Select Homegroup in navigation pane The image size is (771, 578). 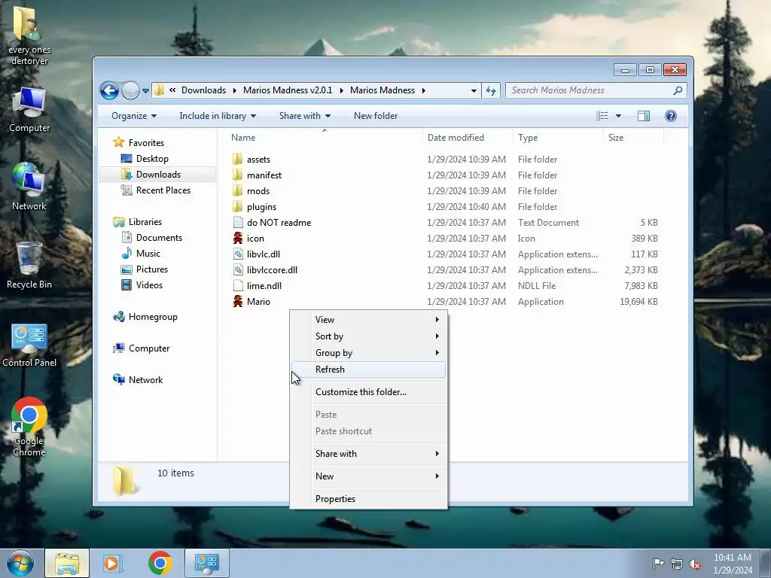point(153,317)
